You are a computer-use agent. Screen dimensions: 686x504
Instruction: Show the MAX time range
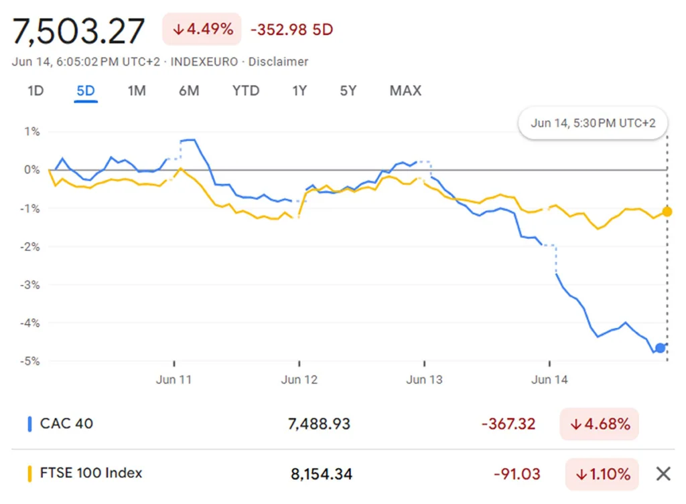[x=405, y=91]
